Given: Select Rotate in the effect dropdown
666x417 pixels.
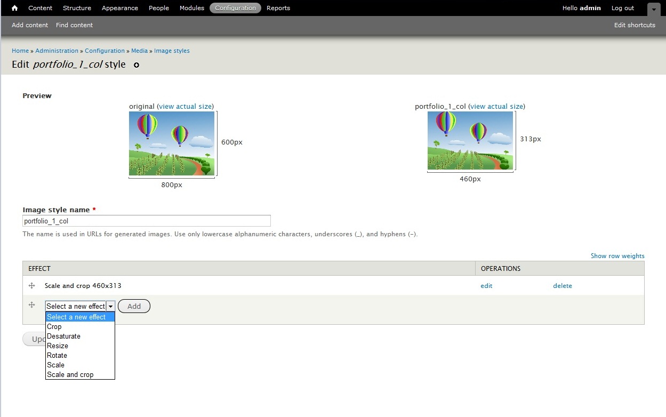Looking at the screenshot, I should pos(57,356).
